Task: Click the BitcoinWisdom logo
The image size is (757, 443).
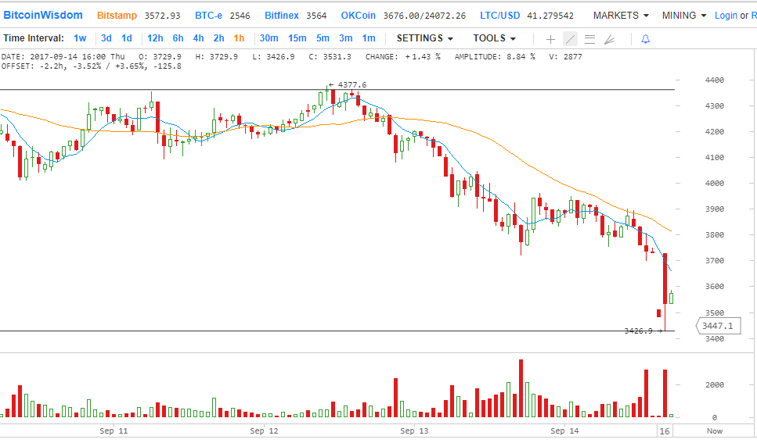Action: tap(41, 16)
